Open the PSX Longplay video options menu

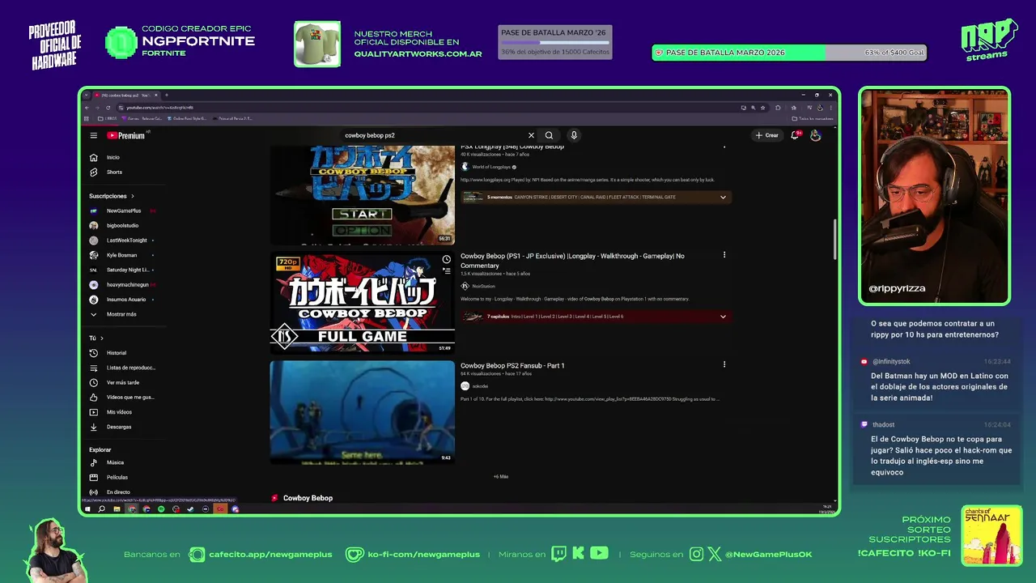724,147
